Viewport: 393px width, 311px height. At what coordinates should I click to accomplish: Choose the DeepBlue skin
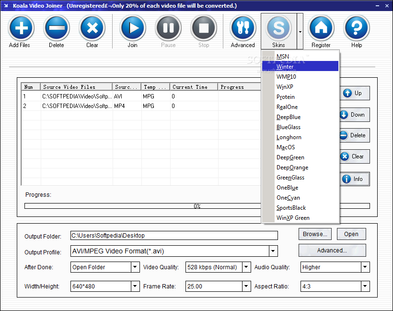pos(300,117)
